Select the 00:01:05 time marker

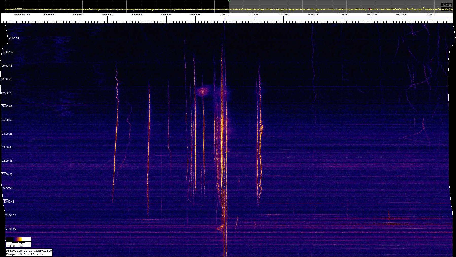8,188
